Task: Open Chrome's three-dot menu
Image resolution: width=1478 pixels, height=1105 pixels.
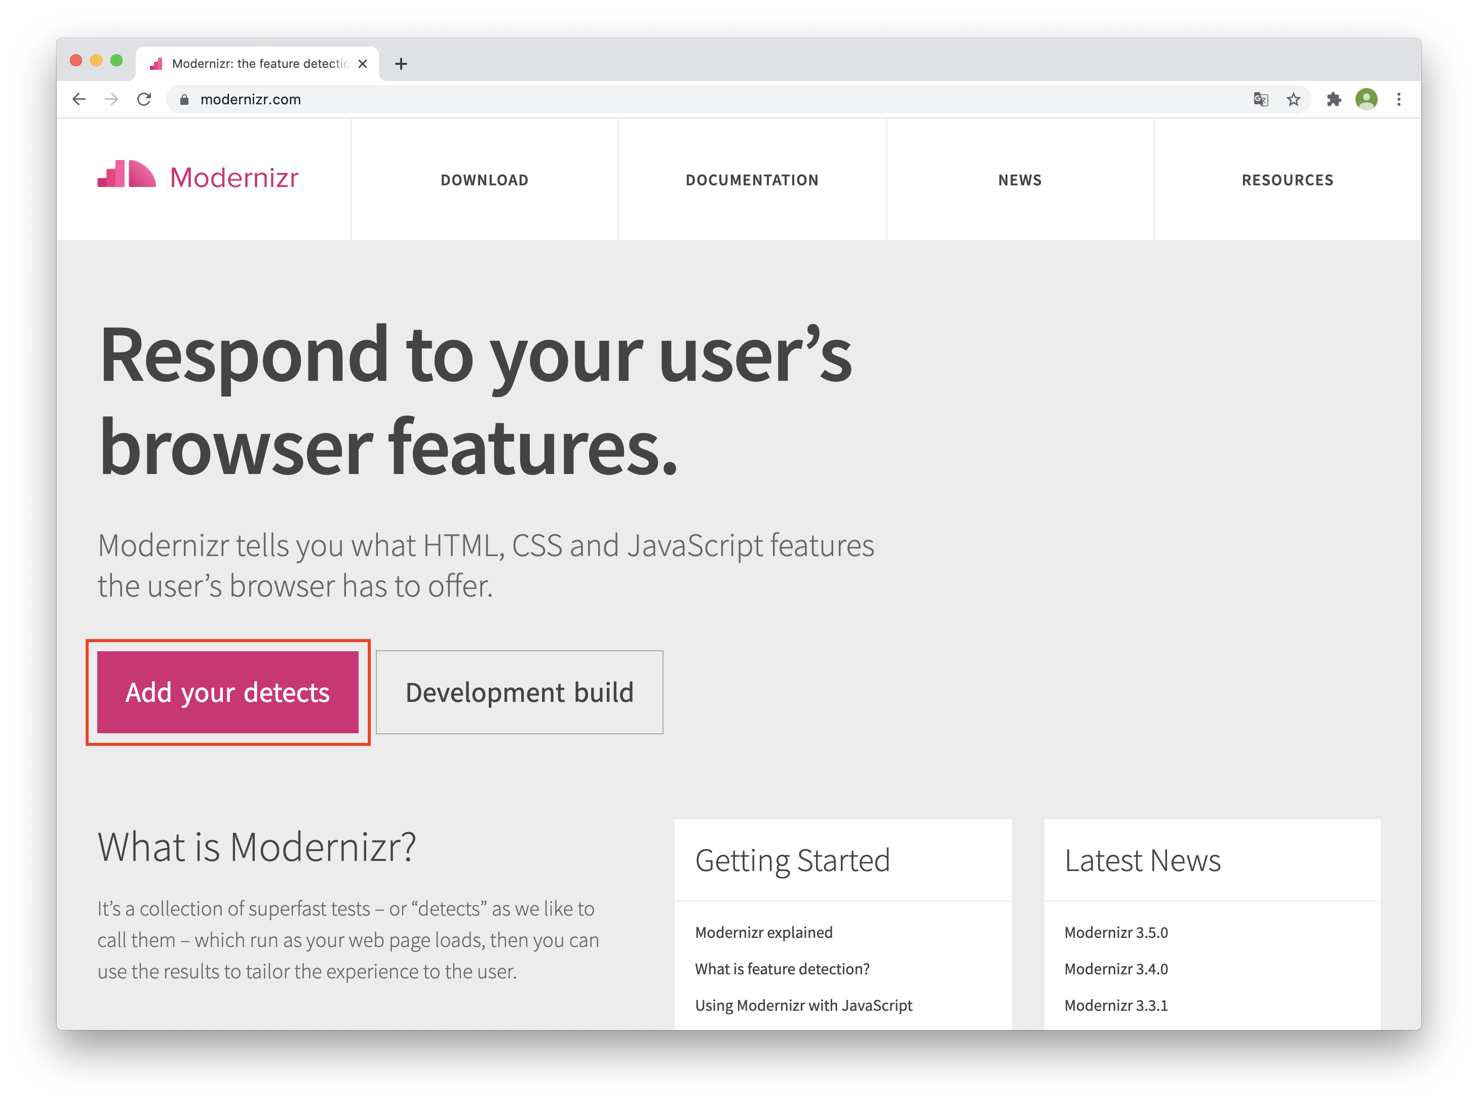Action: (x=1398, y=100)
